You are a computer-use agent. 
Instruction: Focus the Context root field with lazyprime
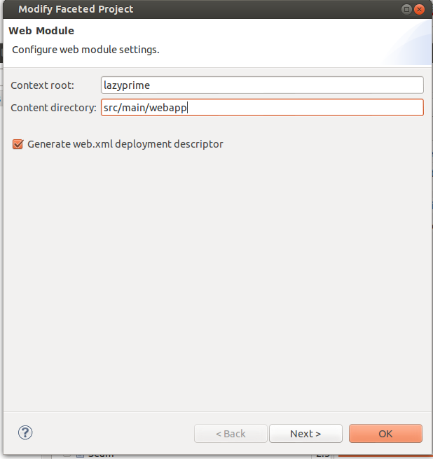pyautogui.click(x=262, y=85)
